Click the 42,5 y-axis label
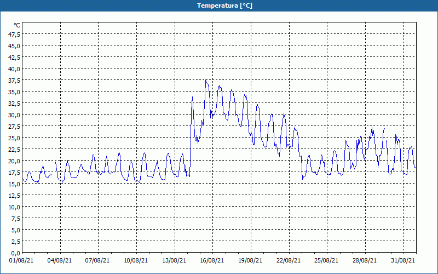This screenshot has width=438, height=274. [15, 58]
